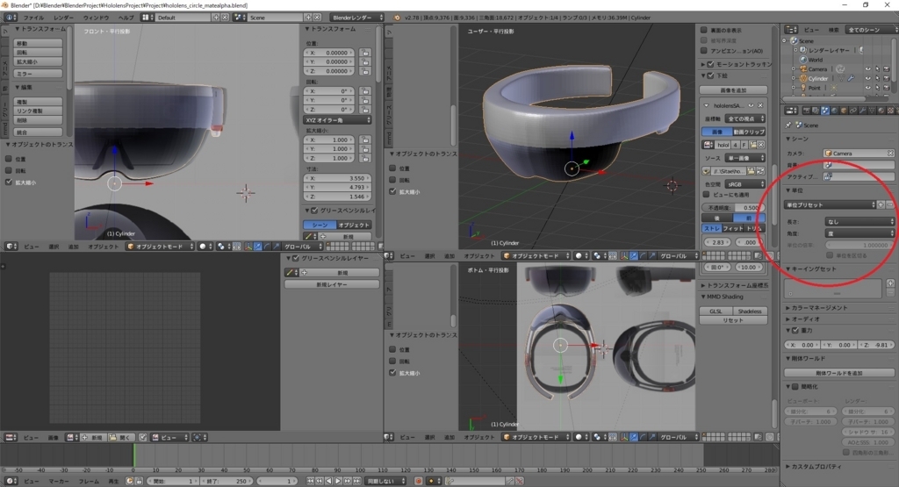
Task: Select the Scene properties tab icon
Action: (x=825, y=111)
